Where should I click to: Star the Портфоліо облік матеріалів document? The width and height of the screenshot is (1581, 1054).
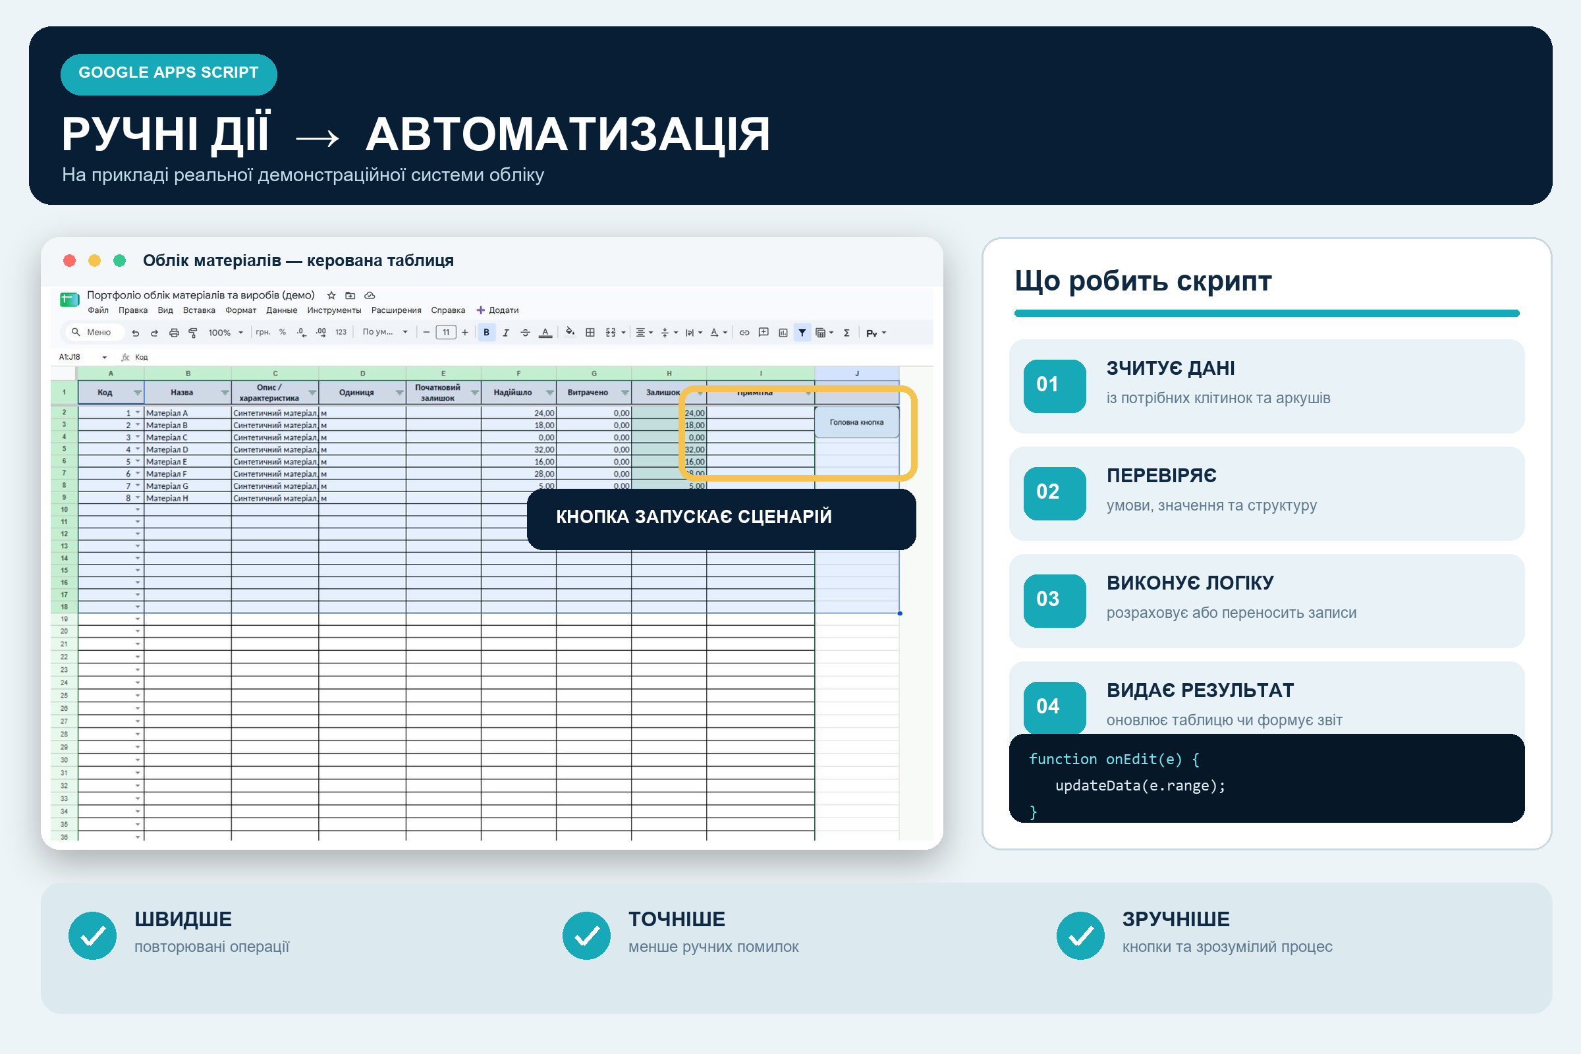331,295
